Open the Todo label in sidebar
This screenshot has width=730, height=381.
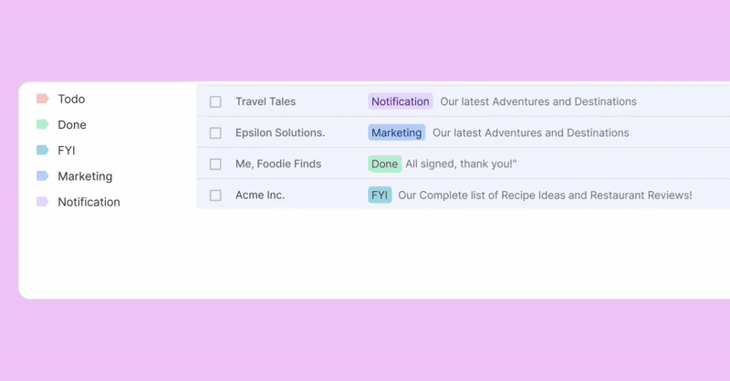tap(71, 99)
